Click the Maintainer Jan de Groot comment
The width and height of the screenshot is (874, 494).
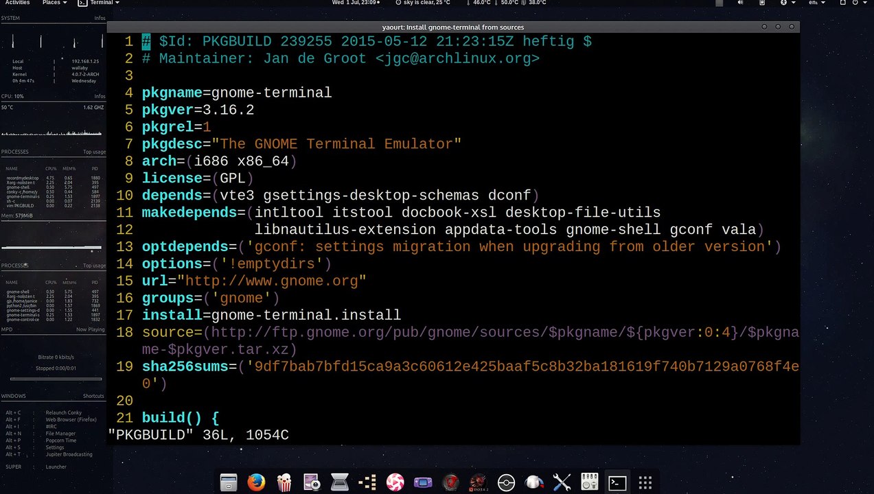click(x=341, y=58)
